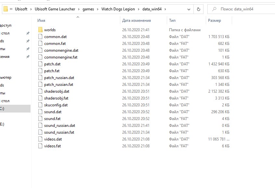This screenshot has height=188, width=275.
Task: Click the sound.dat file icon
Action: (40, 112)
